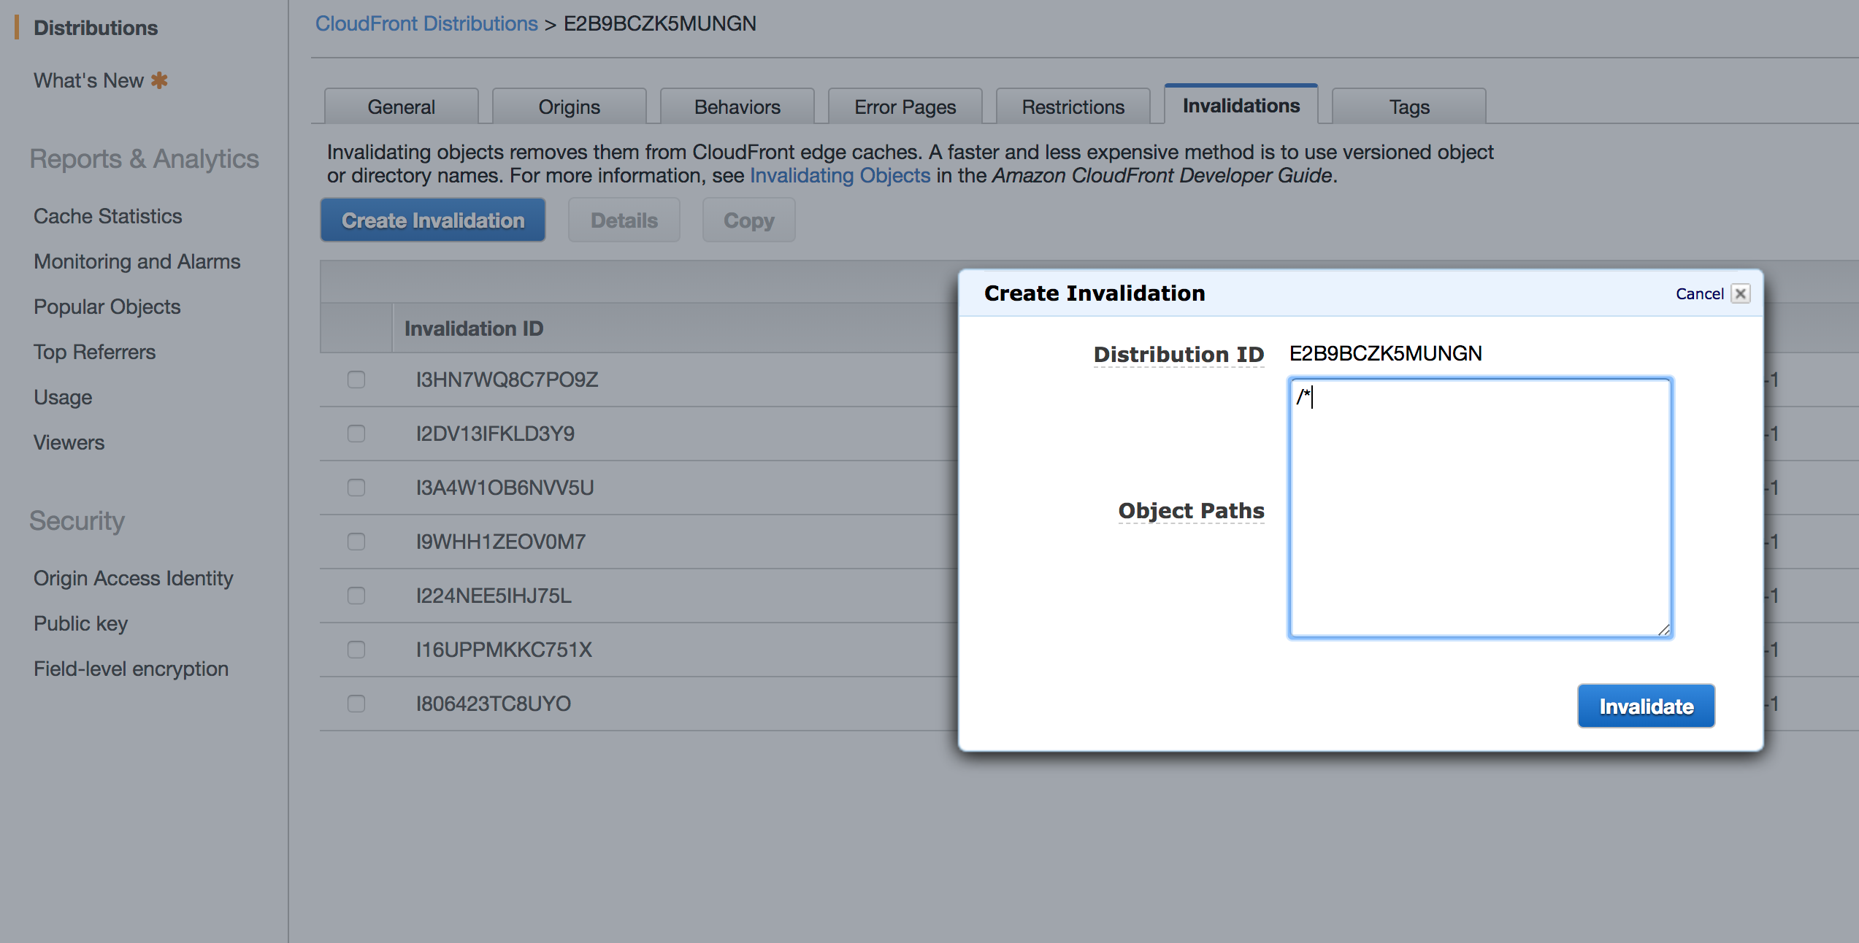Tick the I806423TC8UYO invalidation checkbox
Image resolution: width=1859 pixels, height=943 pixels.
click(356, 704)
